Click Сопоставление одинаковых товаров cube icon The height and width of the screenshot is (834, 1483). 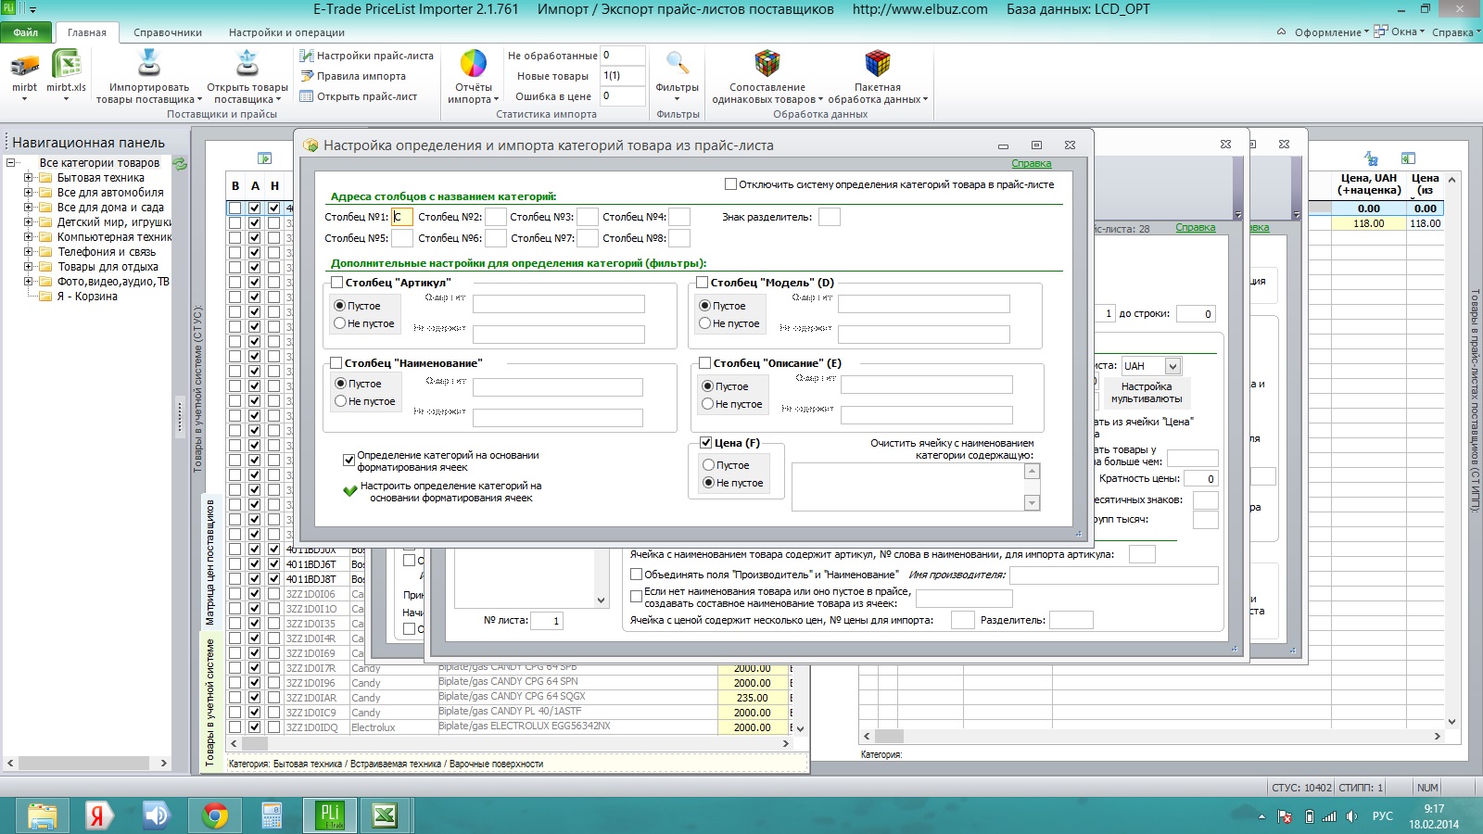[767, 64]
